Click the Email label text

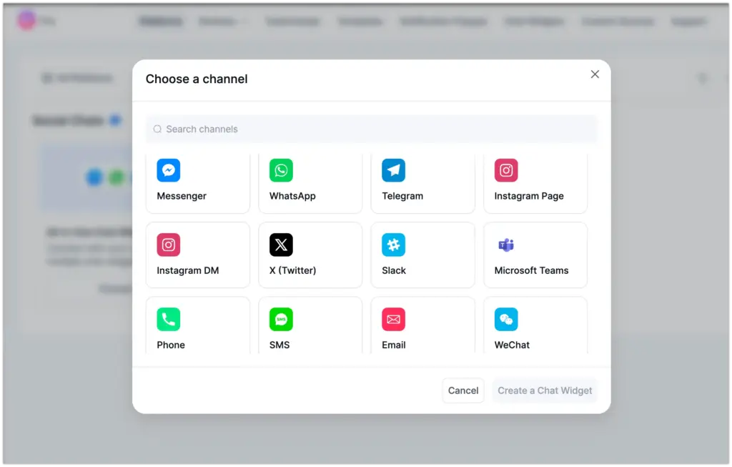tap(394, 345)
